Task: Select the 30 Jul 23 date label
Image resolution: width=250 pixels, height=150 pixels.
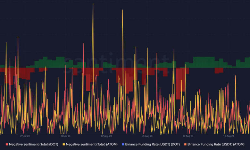Action: 66,136
